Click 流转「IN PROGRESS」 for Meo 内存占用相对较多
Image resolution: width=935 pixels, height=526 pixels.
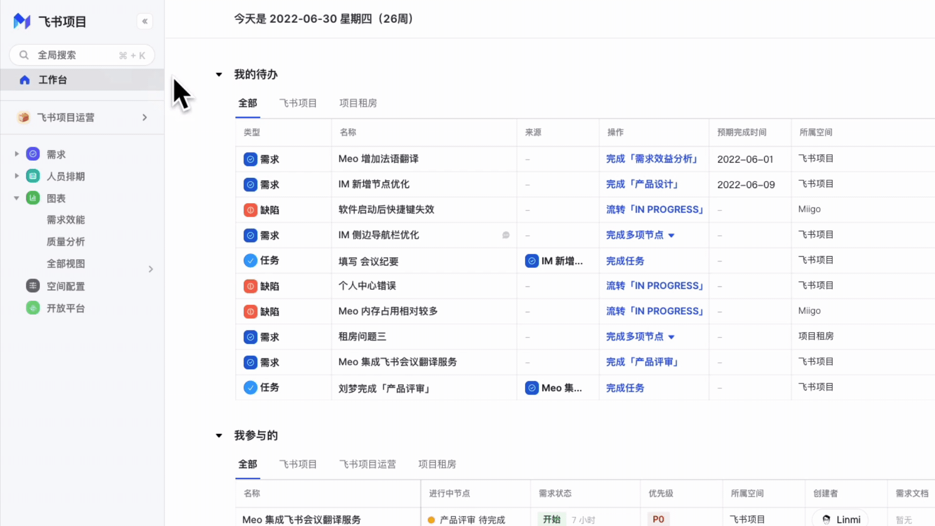point(655,311)
